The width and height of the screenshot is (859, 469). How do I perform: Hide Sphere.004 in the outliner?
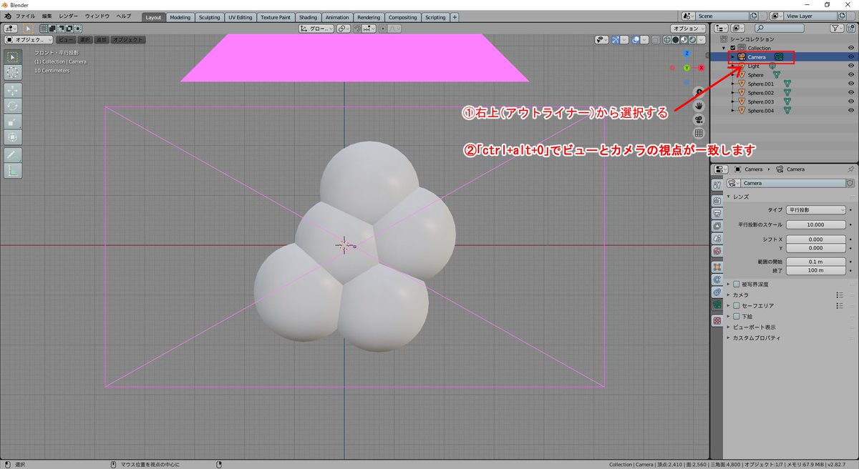pos(851,111)
